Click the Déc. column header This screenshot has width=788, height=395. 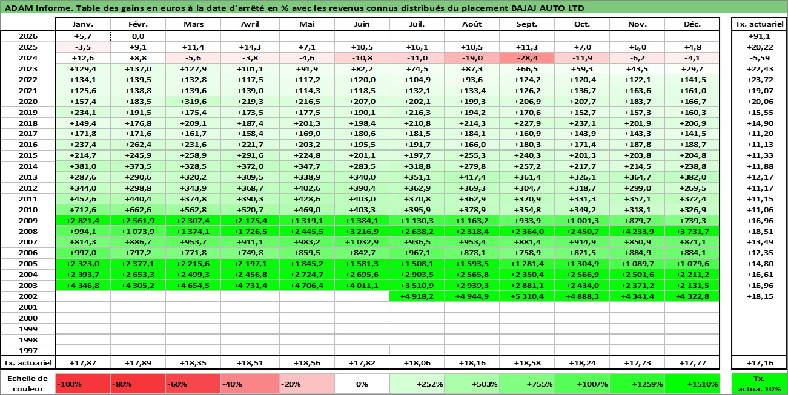[x=692, y=25]
